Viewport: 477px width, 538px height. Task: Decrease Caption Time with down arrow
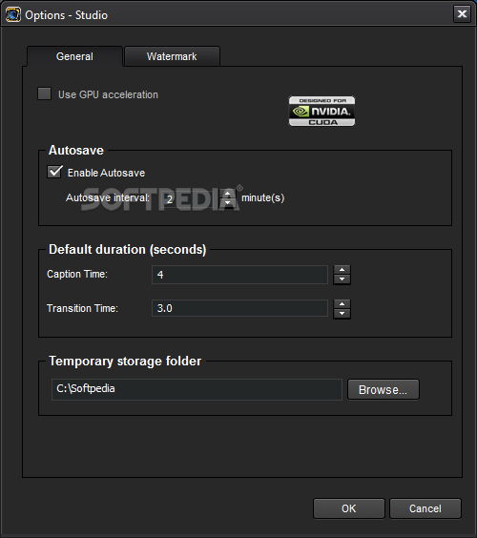[342, 279]
